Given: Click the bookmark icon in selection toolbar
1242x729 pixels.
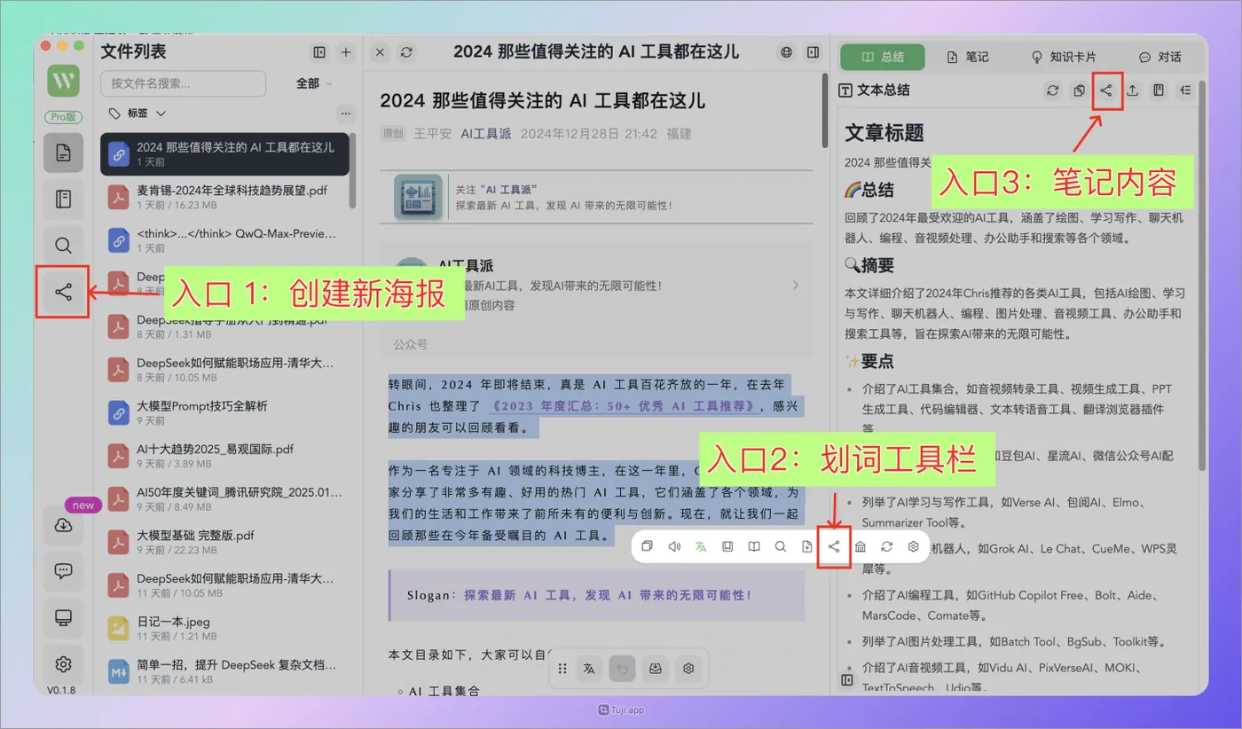Looking at the screenshot, I should click(x=727, y=546).
